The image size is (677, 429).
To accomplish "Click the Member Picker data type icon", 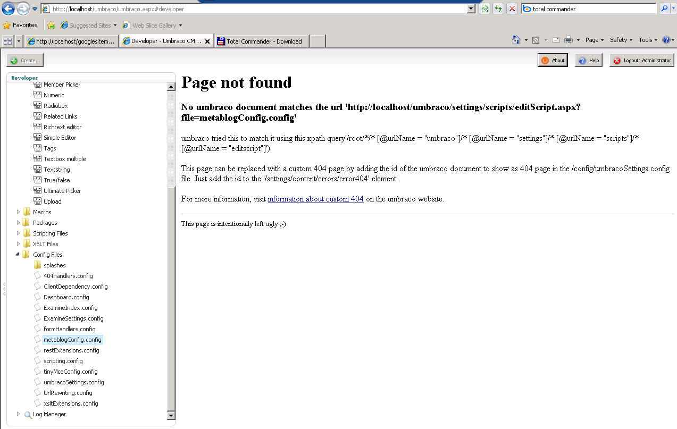I will (37, 85).
